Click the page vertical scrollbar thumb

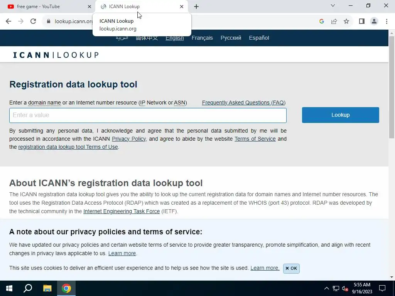(392, 87)
